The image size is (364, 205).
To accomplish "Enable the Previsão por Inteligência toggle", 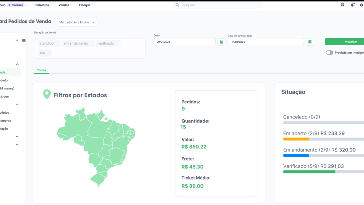I will 329,53.
